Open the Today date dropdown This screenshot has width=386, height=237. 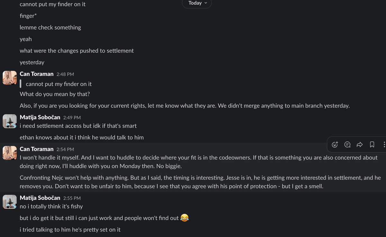pyautogui.click(x=197, y=3)
